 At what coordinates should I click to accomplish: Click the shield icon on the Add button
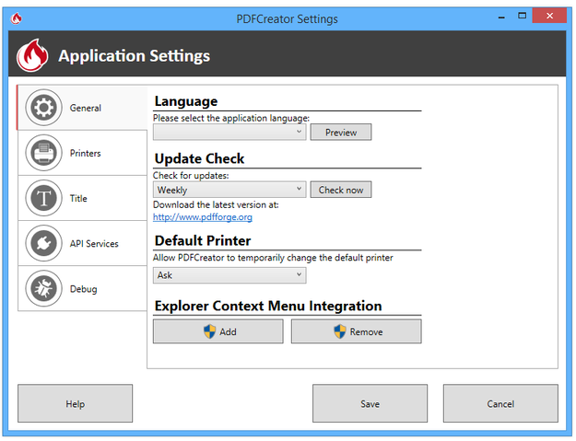(209, 331)
